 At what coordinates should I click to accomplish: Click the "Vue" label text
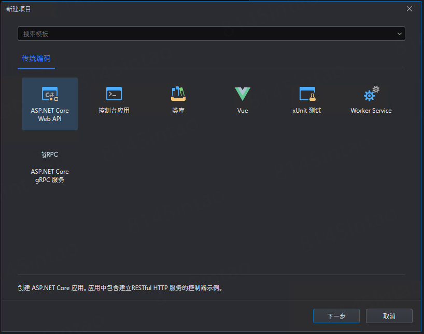click(x=243, y=111)
